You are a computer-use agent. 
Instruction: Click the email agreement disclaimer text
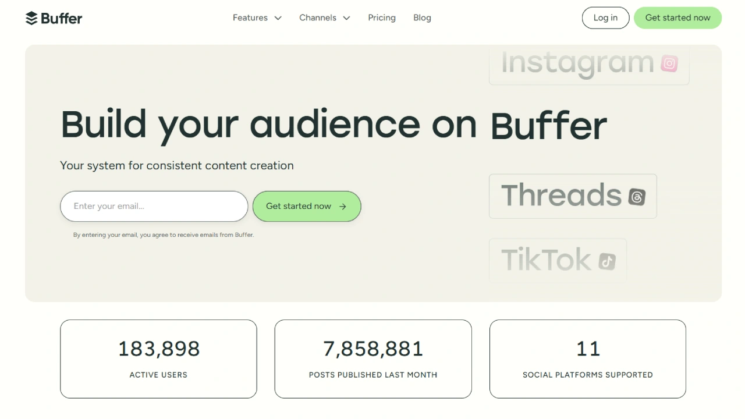point(164,235)
